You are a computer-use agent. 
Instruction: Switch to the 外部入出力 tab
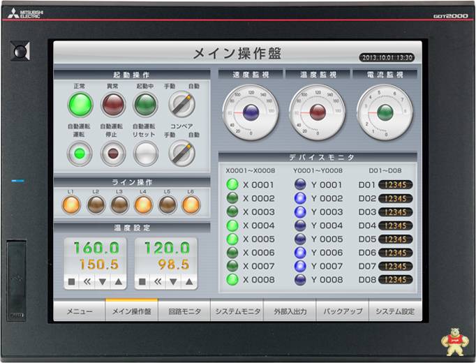290,311
